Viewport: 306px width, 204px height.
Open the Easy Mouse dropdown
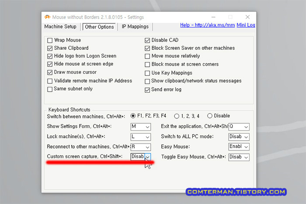point(239,147)
